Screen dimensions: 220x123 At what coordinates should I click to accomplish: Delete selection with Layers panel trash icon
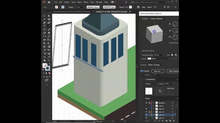pos(174,121)
